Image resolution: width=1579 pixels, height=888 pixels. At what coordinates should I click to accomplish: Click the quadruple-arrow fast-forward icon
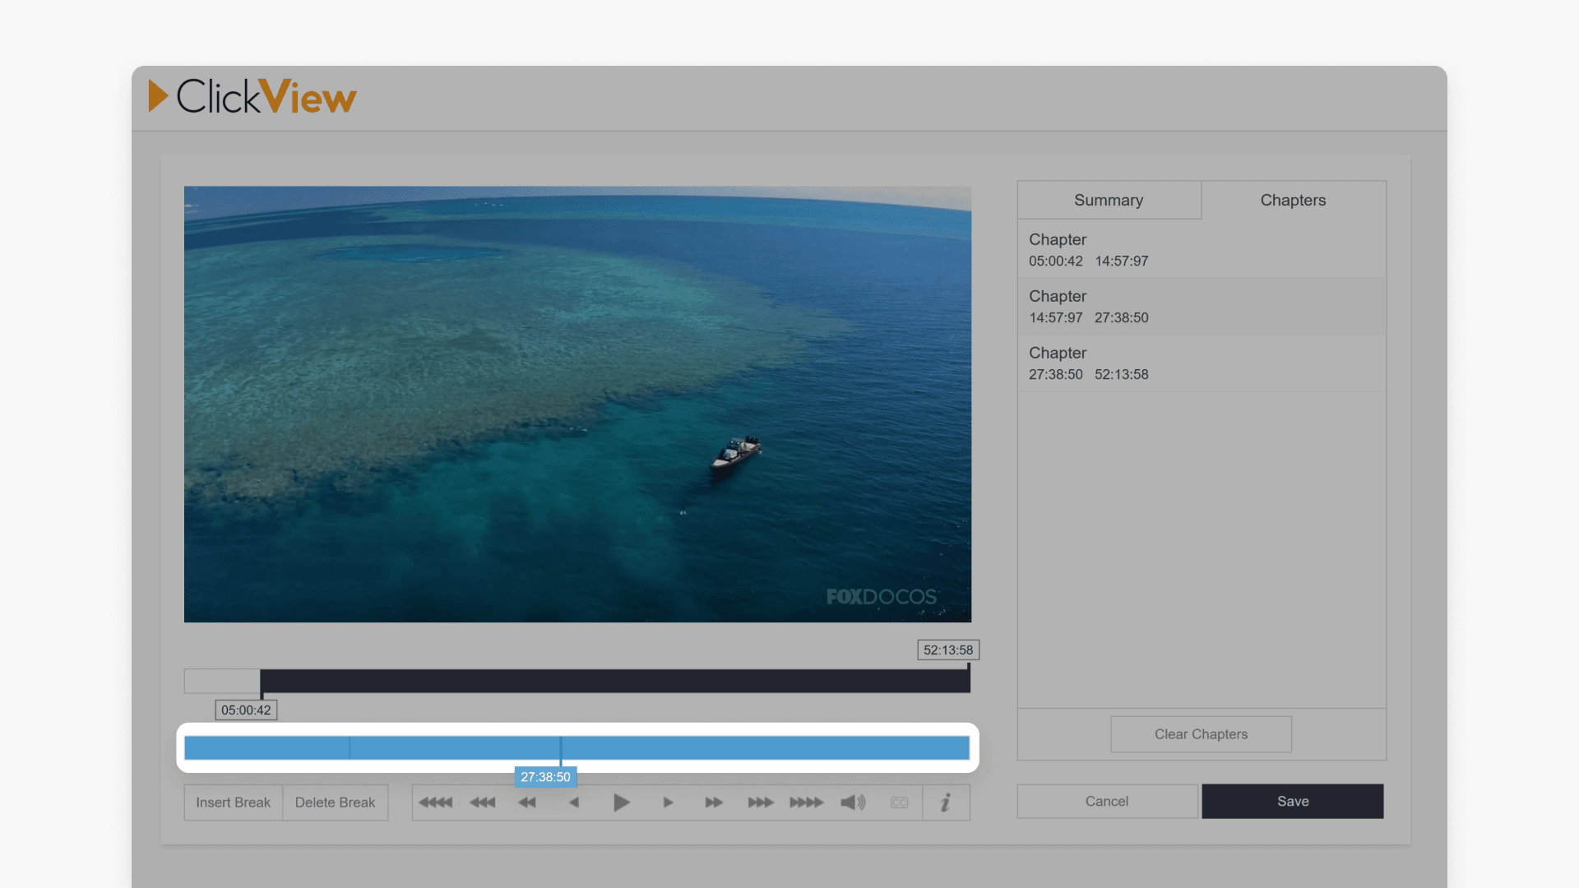pos(806,802)
